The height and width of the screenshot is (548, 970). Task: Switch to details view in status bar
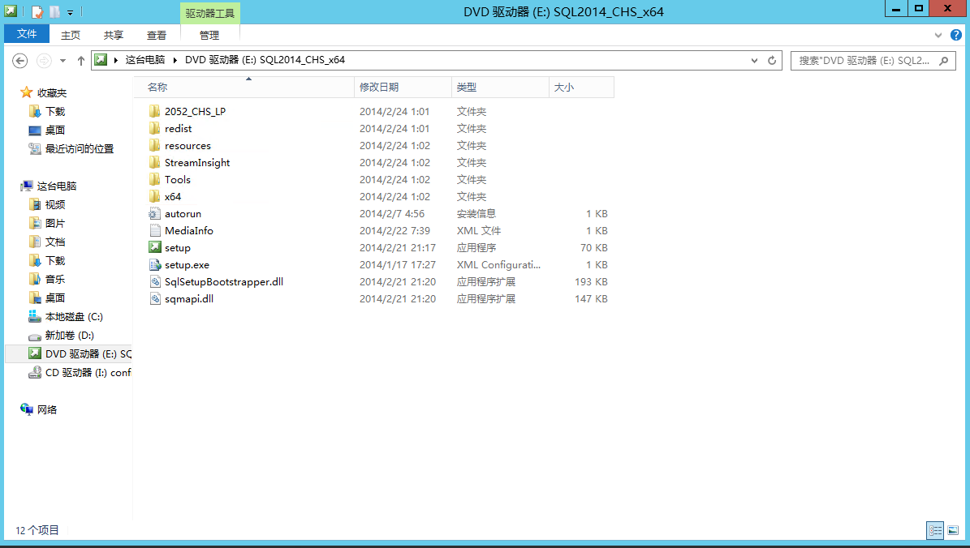point(935,530)
